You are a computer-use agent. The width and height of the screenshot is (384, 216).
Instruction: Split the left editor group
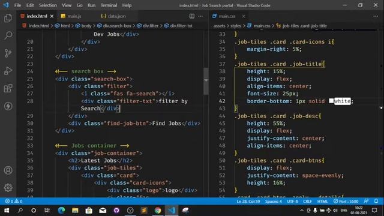coord(192,16)
